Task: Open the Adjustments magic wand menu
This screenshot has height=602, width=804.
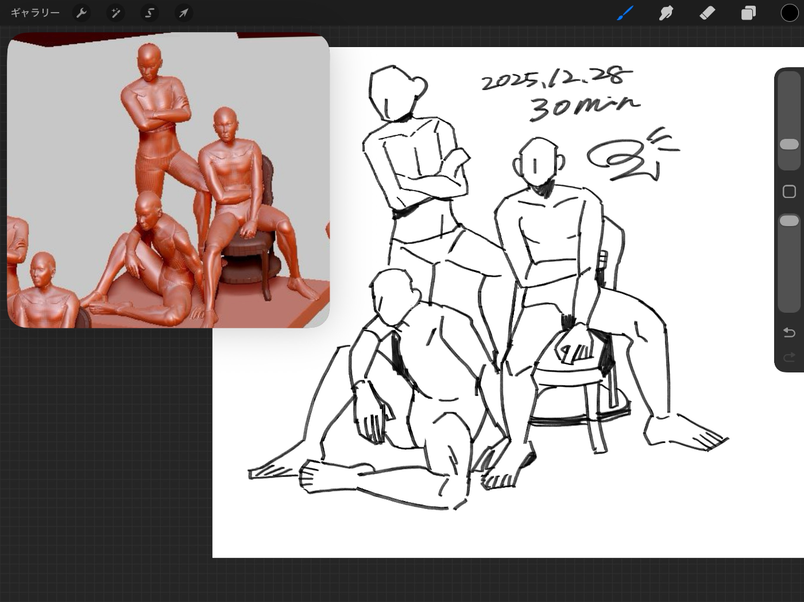Action: (116, 13)
